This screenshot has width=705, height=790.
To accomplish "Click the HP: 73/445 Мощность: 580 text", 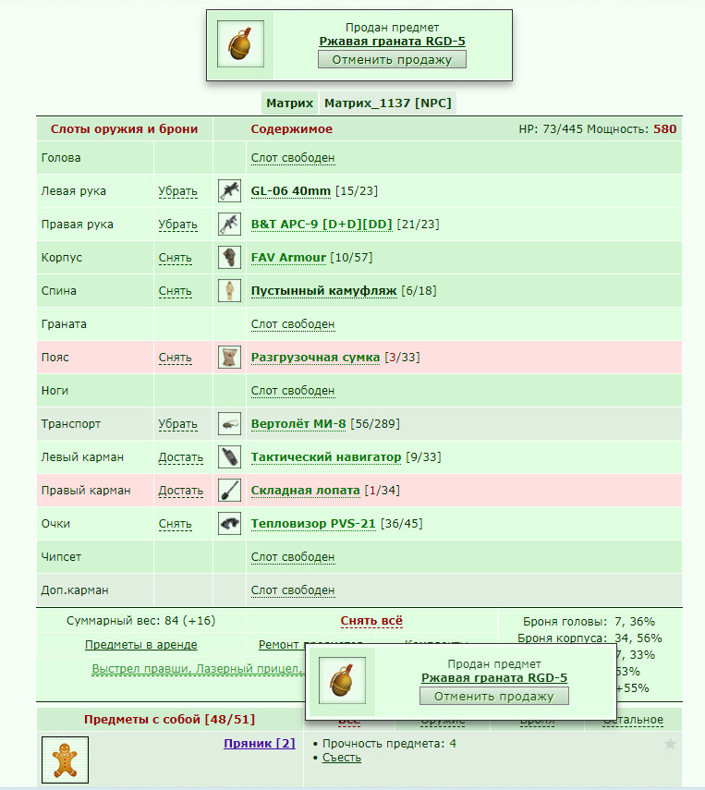I will click(598, 129).
